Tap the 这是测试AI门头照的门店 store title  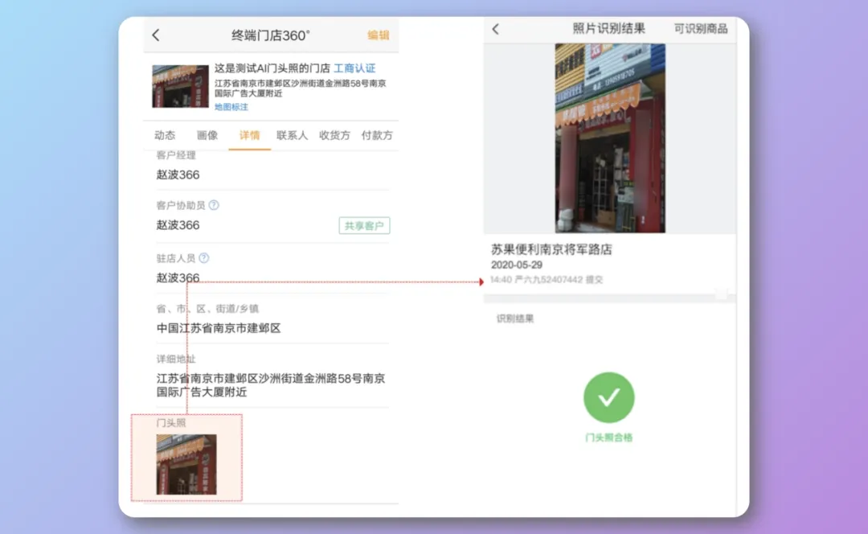[272, 68]
